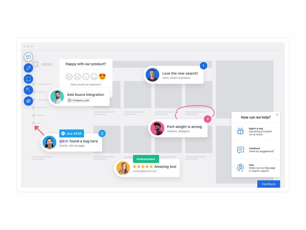Image resolution: width=306 pixels, height=230 pixels.
Task: Select the arrow cursor tool
Action: pos(28,90)
